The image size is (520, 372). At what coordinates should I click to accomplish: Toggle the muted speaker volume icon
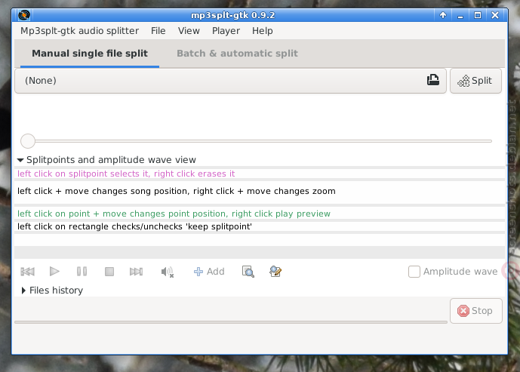point(168,272)
